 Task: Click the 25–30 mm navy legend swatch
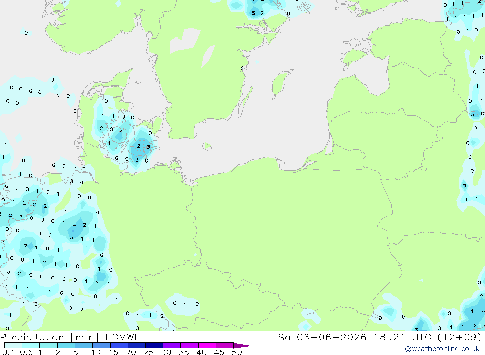coord(154,345)
